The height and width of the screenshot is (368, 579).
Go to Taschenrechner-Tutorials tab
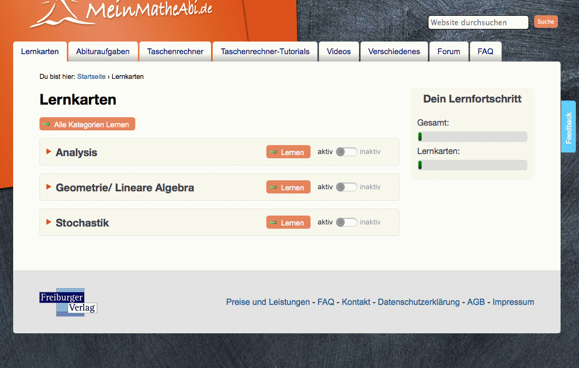point(265,52)
